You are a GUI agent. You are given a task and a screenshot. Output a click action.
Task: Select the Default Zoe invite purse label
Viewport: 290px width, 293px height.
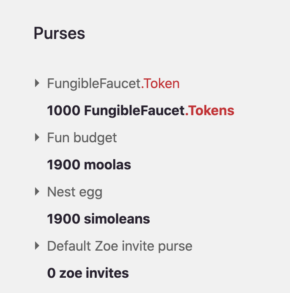(120, 246)
